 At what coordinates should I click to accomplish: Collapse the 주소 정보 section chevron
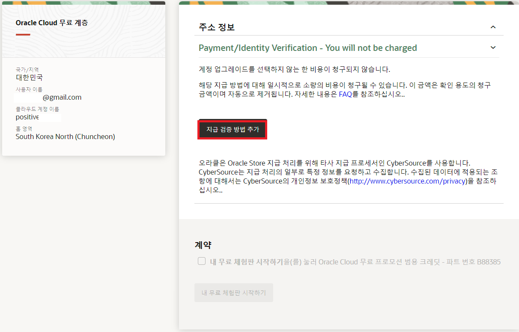click(x=493, y=27)
